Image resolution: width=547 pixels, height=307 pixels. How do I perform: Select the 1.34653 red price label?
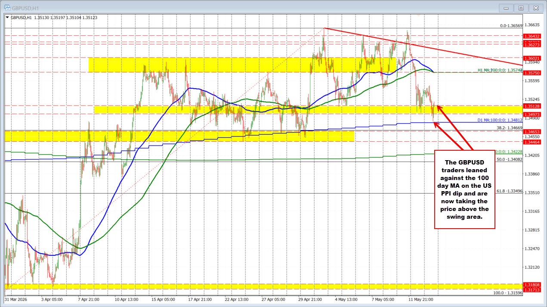(x=532, y=131)
